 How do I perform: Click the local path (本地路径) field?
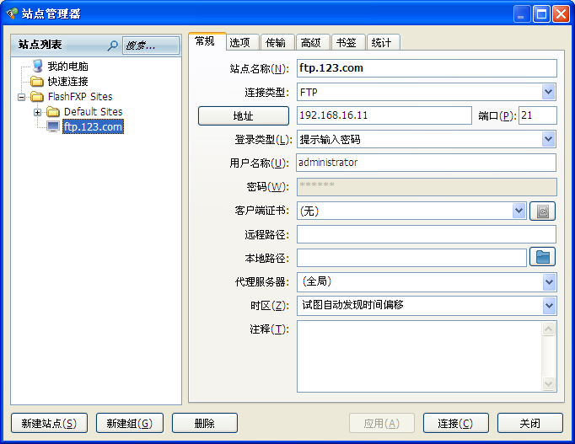pyautogui.click(x=411, y=258)
